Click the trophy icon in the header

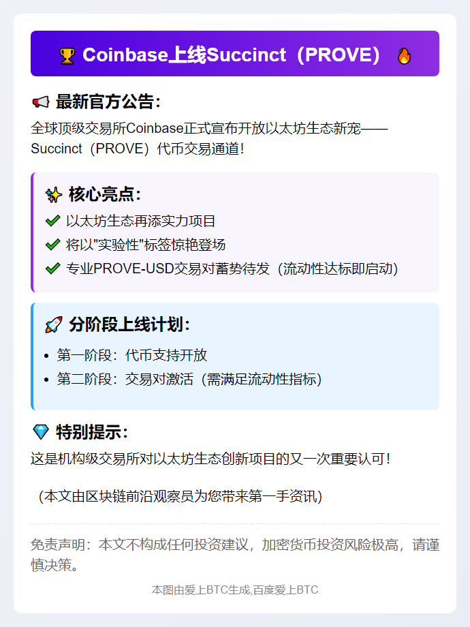click(x=67, y=55)
